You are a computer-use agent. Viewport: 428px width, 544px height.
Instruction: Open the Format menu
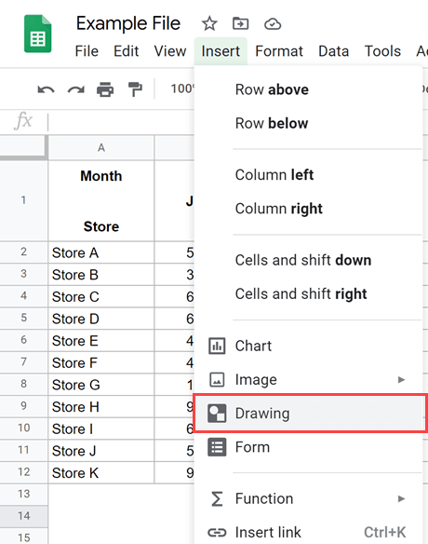279,51
